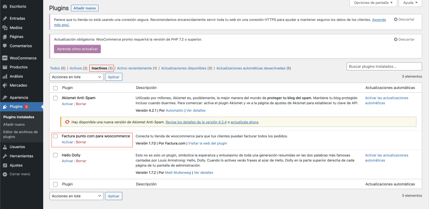This screenshot has width=429, height=209.
Task: Click the Ajustes settings icon
Action: tap(5, 165)
